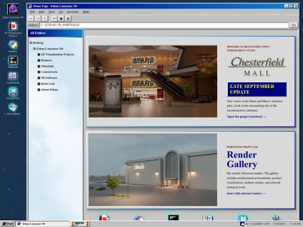Click the taskbar clock showing 11:16 AM

click(295, 224)
